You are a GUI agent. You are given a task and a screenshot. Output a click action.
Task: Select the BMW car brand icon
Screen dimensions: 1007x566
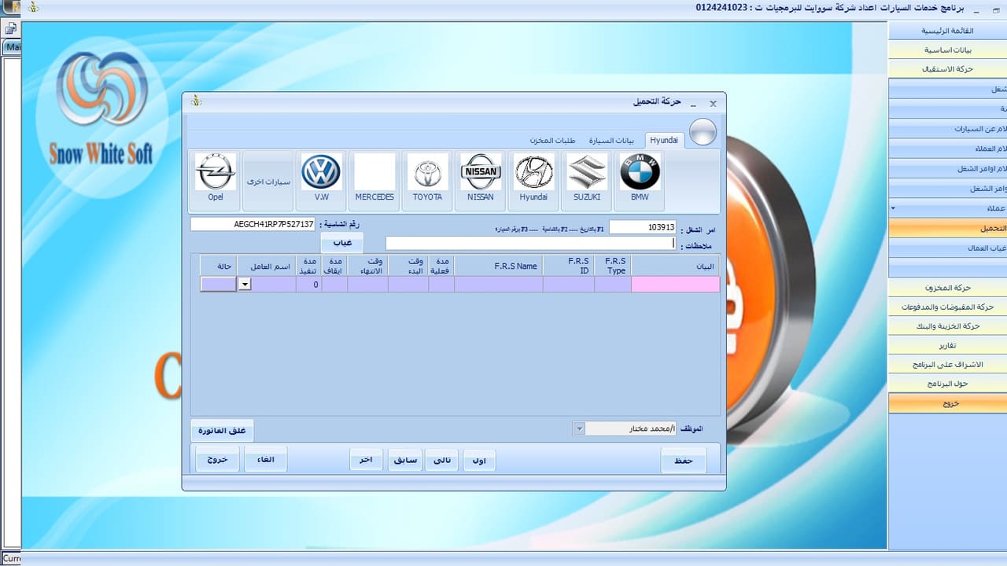640,181
